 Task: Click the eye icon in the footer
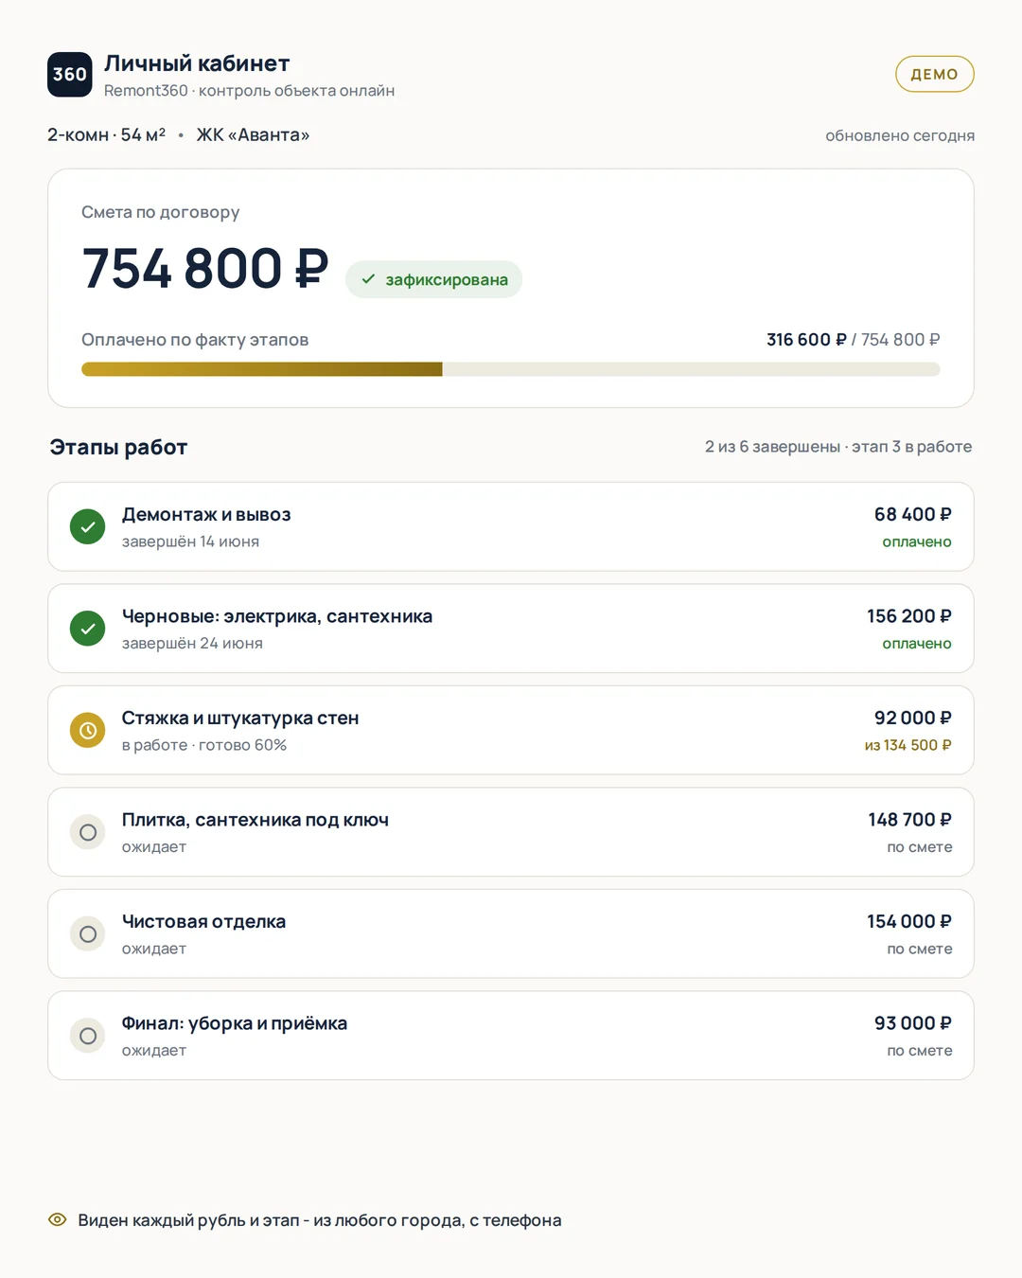pos(58,1220)
